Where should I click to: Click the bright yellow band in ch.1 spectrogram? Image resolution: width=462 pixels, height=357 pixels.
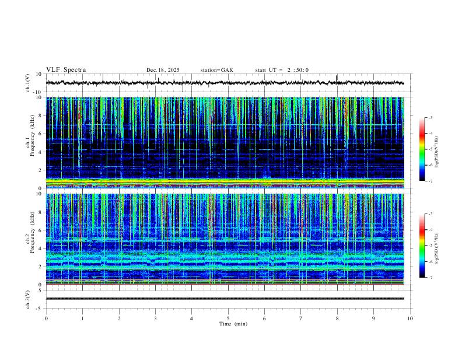coord(225,182)
